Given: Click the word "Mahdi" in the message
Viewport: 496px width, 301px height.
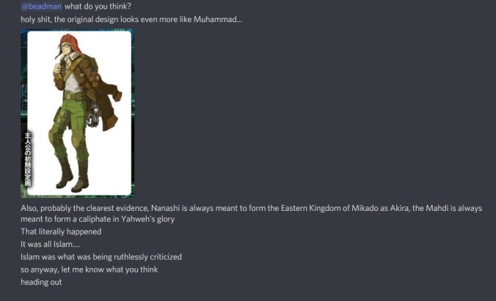Looking at the screenshot, I should [x=437, y=208].
